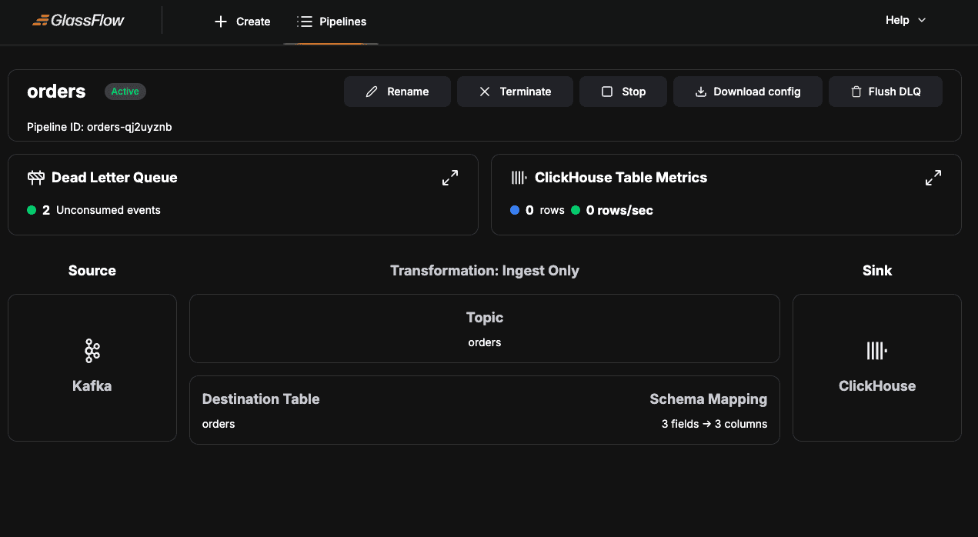This screenshot has height=537, width=978.
Task: Expand the Dead Letter Queue panel
Action: 450,177
